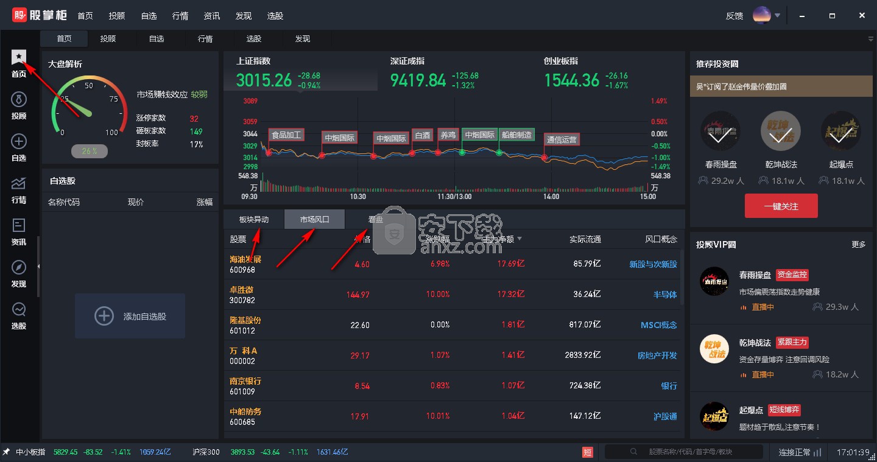Open 起爆点 avatar in 投顾VIP圈 list
Image resolution: width=877 pixels, height=462 pixels.
tap(714, 417)
